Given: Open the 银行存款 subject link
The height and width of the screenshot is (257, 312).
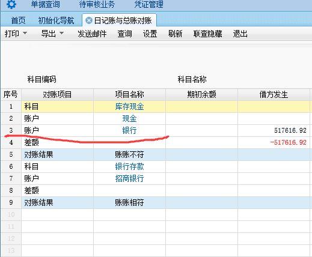Looking at the screenshot, I should pos(129,166).
